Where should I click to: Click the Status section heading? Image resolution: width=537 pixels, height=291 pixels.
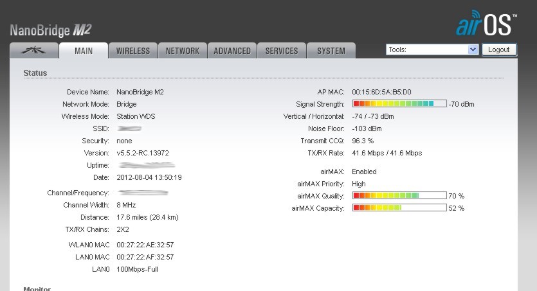(x=35, y=73)
